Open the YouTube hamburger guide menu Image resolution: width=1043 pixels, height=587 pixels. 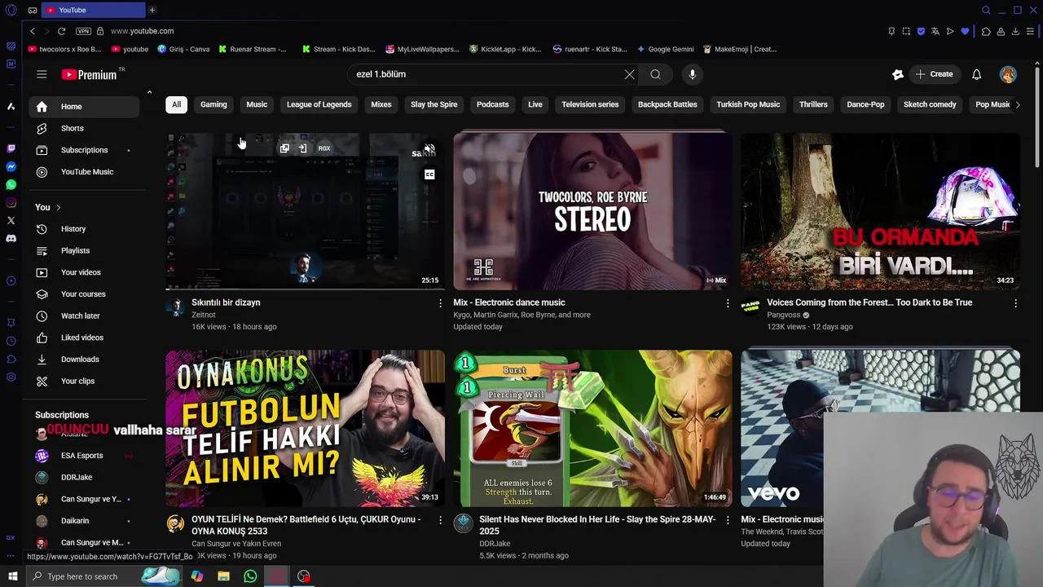[42, 74]
